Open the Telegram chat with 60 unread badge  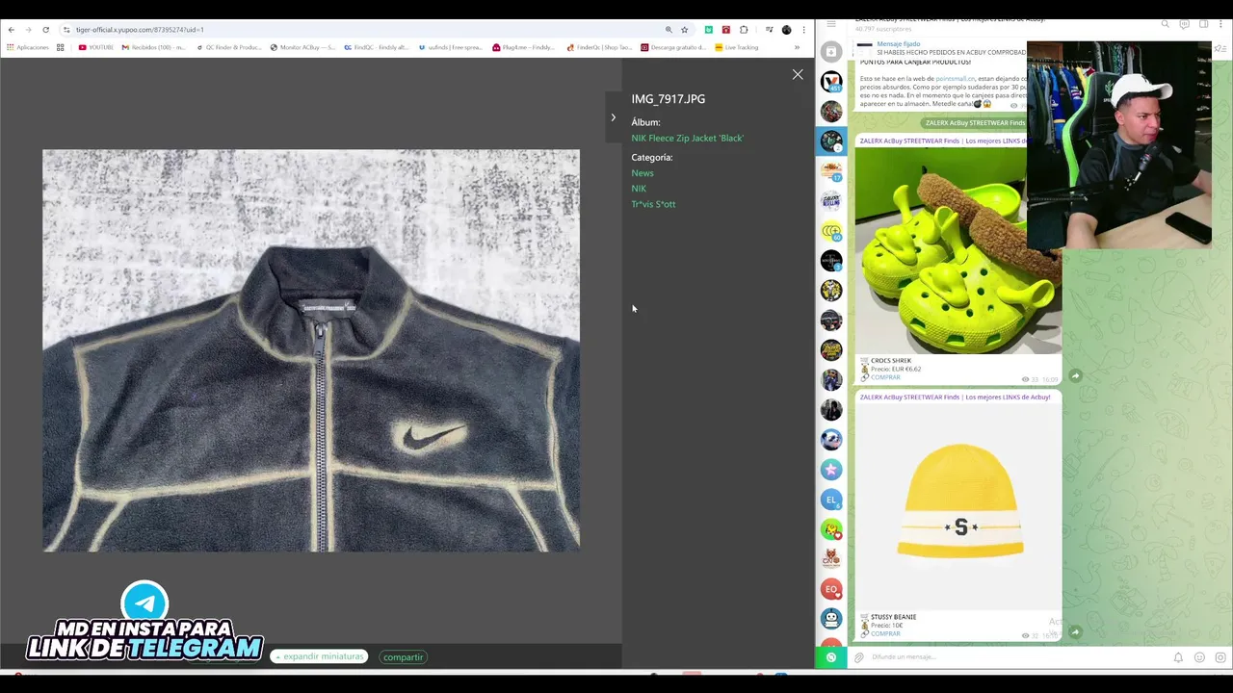click(x=831, y=231)
